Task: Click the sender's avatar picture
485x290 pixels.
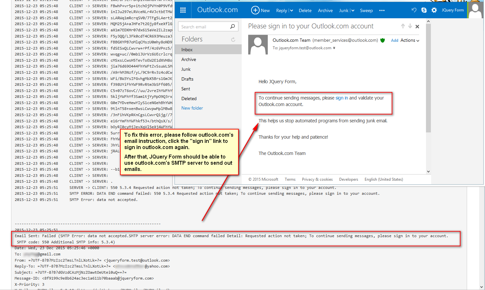Action: coord(258,45)
